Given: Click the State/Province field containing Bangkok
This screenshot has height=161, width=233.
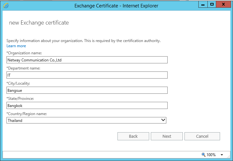Looking at the screenshot, I should click(87, 105).
